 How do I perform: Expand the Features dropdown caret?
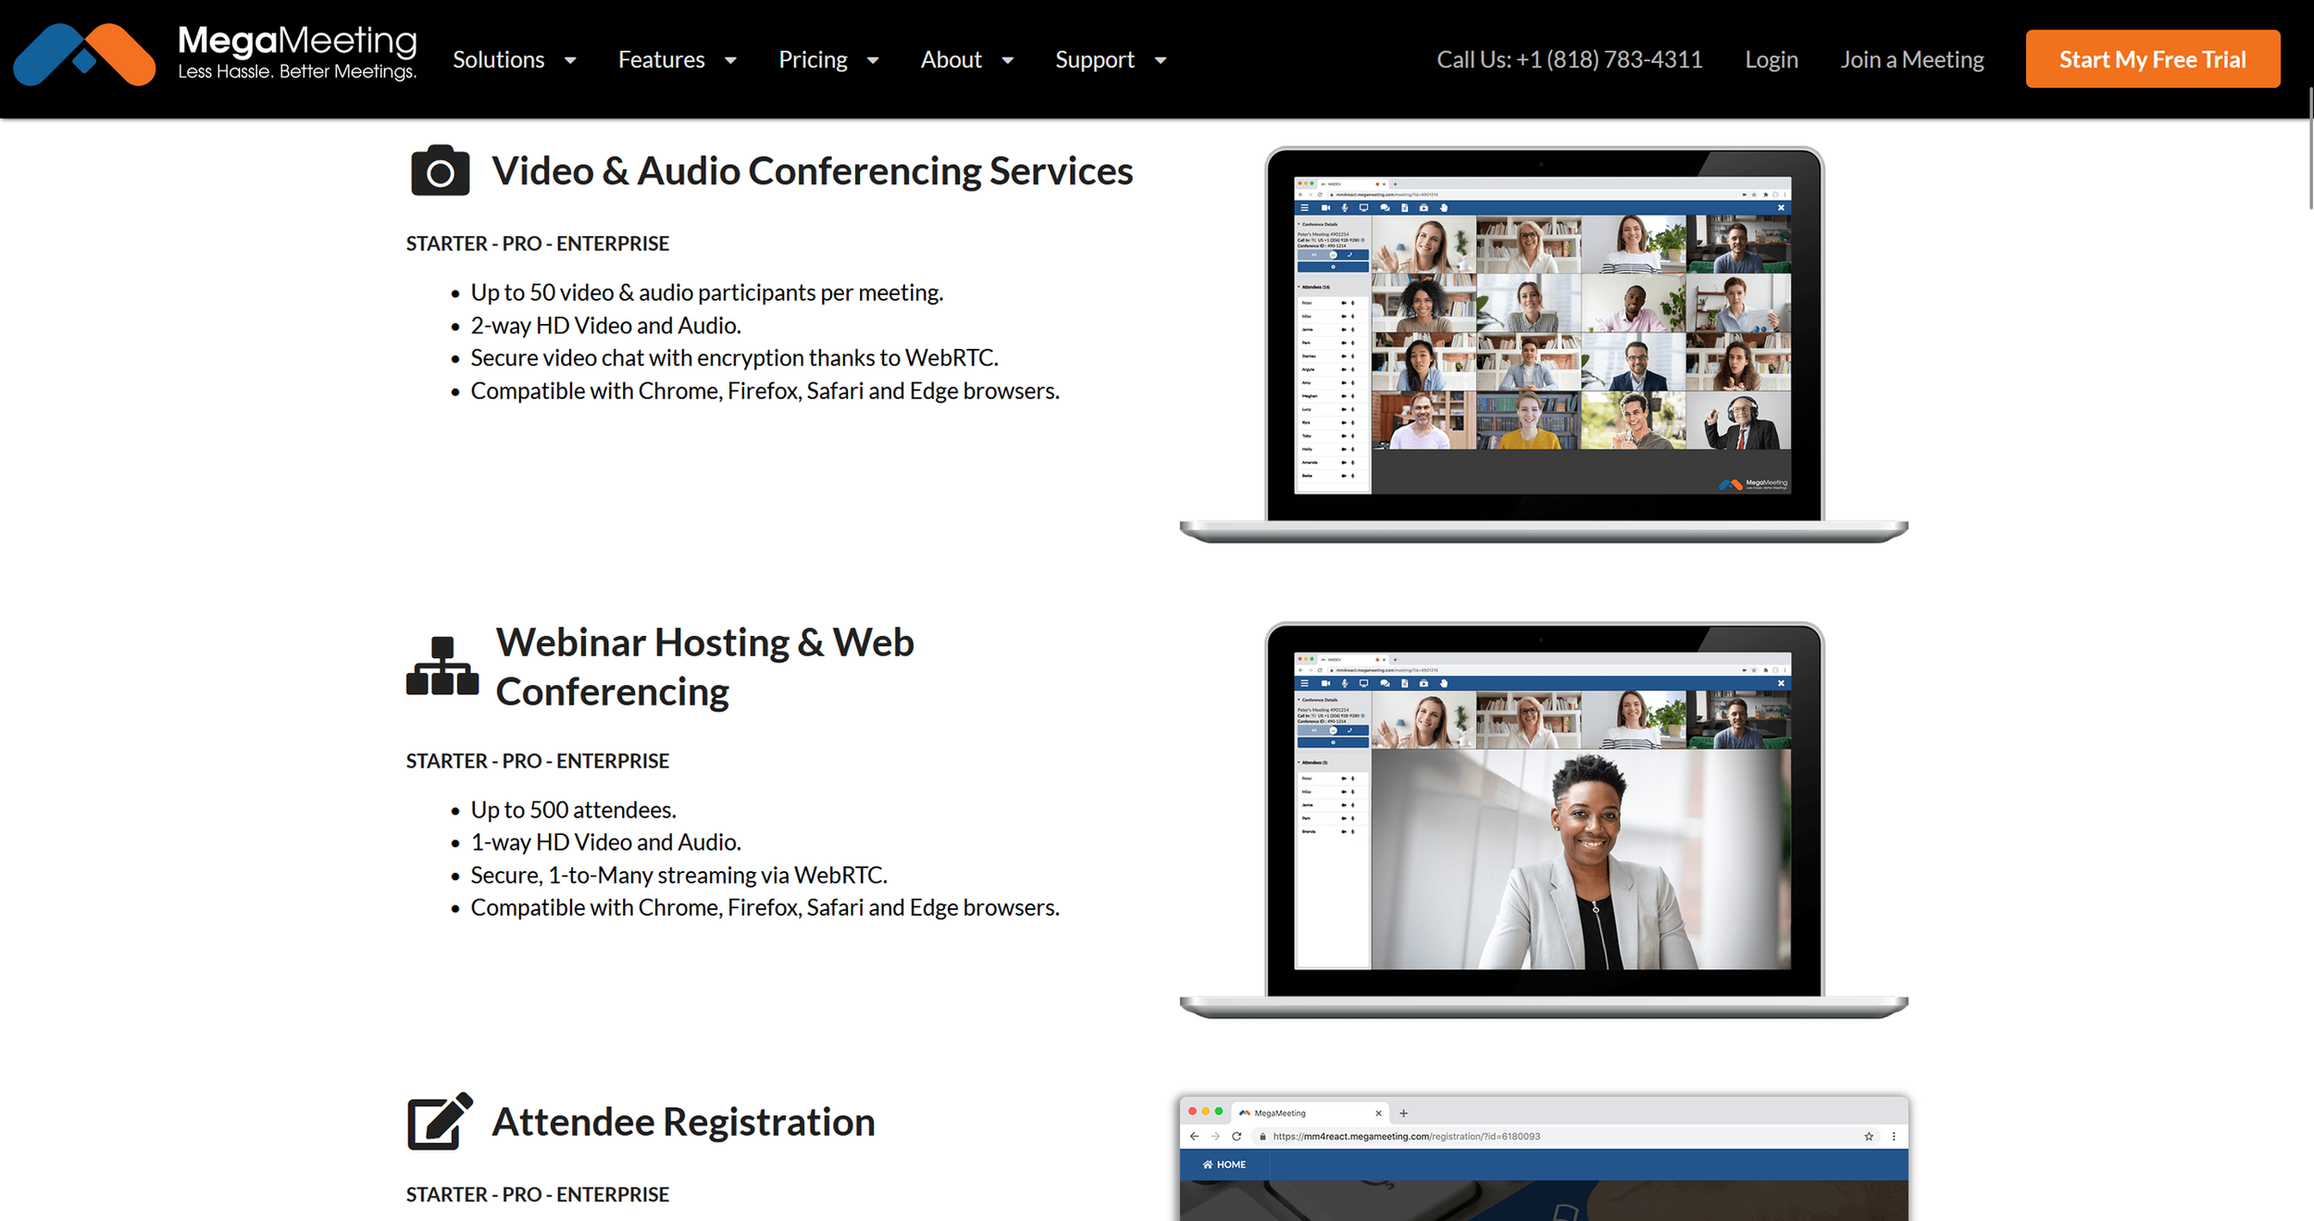click(730, 60)
